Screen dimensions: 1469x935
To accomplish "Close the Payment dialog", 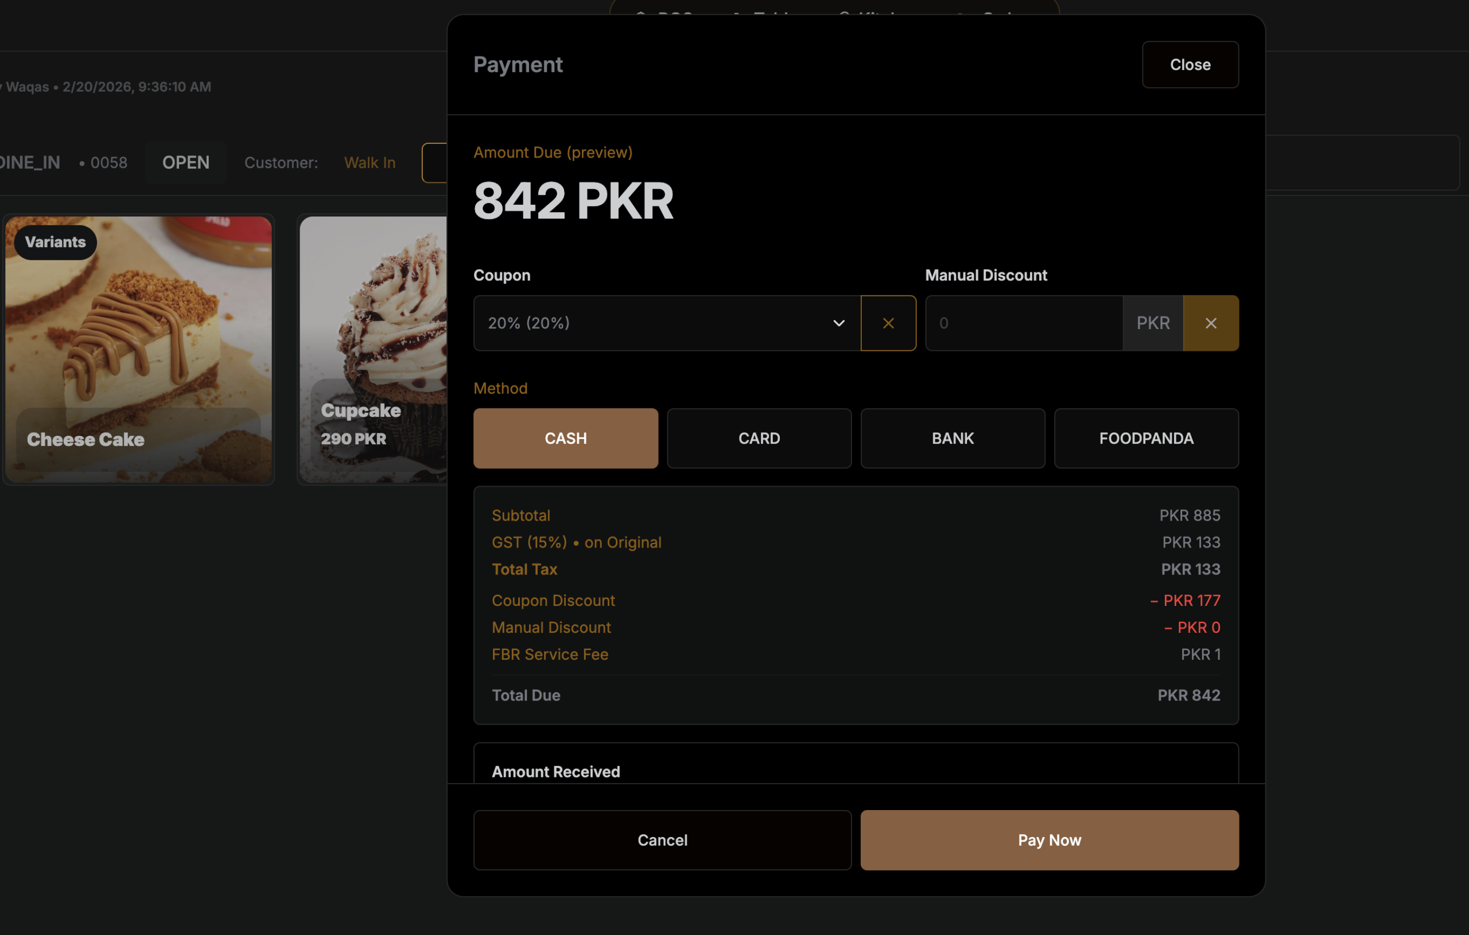I will 1190,65.
